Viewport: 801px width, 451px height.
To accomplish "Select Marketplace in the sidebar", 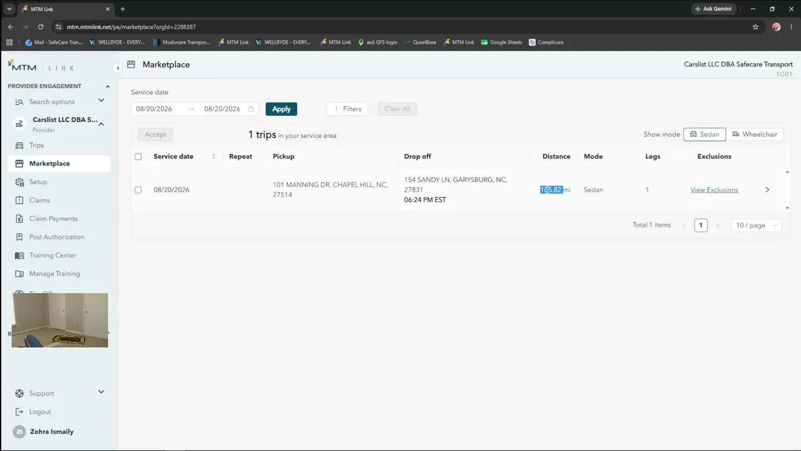I will [60, 163].
